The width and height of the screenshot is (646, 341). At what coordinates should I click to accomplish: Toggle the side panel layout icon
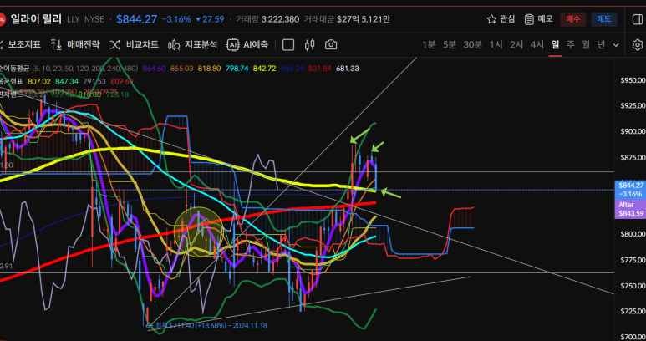(x=638, y=19)
